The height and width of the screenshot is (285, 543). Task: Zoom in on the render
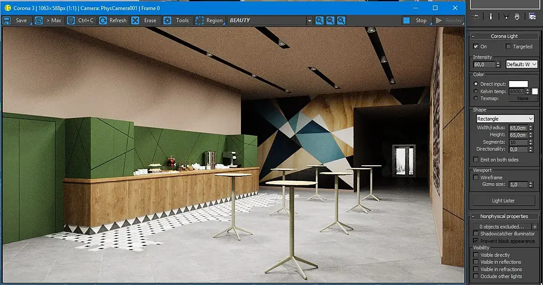pyautogui.click(x=319, y=20)
